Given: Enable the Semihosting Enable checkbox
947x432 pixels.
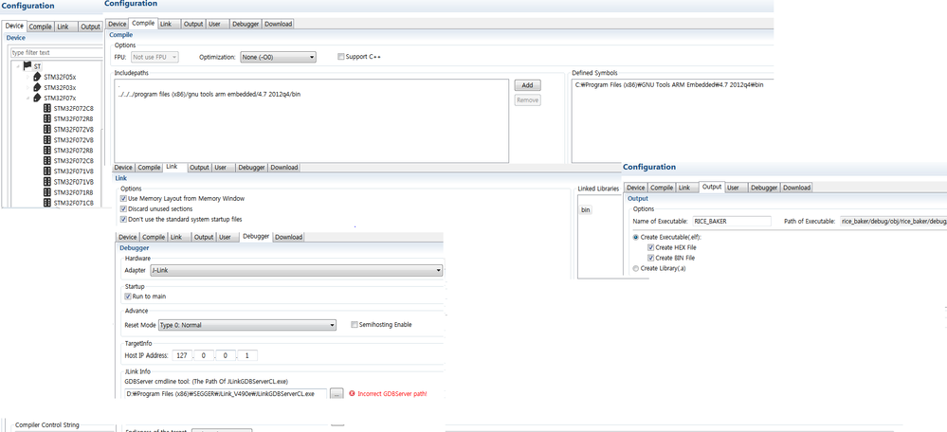Looking at the screenshot, I should [x=355, y=325].
